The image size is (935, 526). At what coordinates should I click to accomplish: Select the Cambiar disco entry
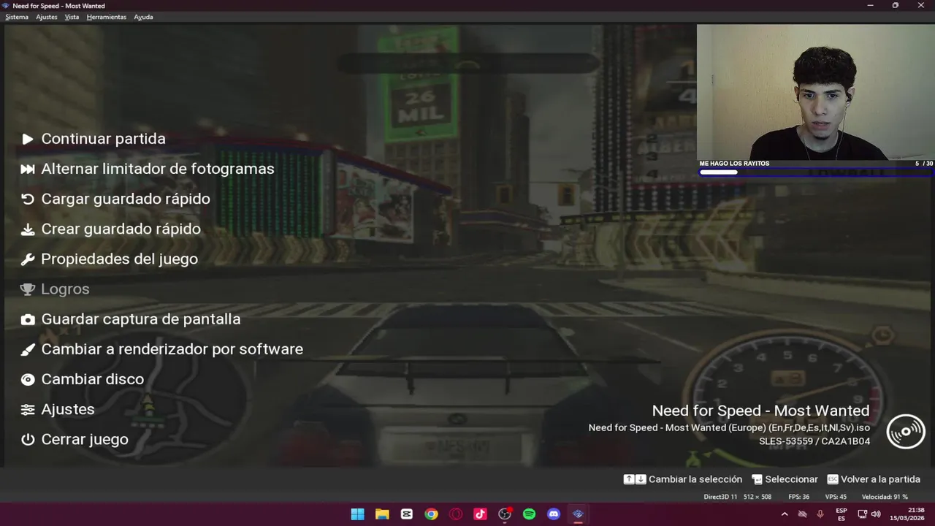(93, 379)
